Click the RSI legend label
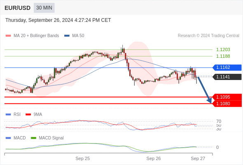 pos(17,115)
